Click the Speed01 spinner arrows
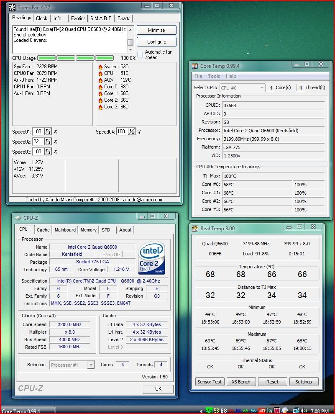The image size is (335, 414). [x=48, y=131]
